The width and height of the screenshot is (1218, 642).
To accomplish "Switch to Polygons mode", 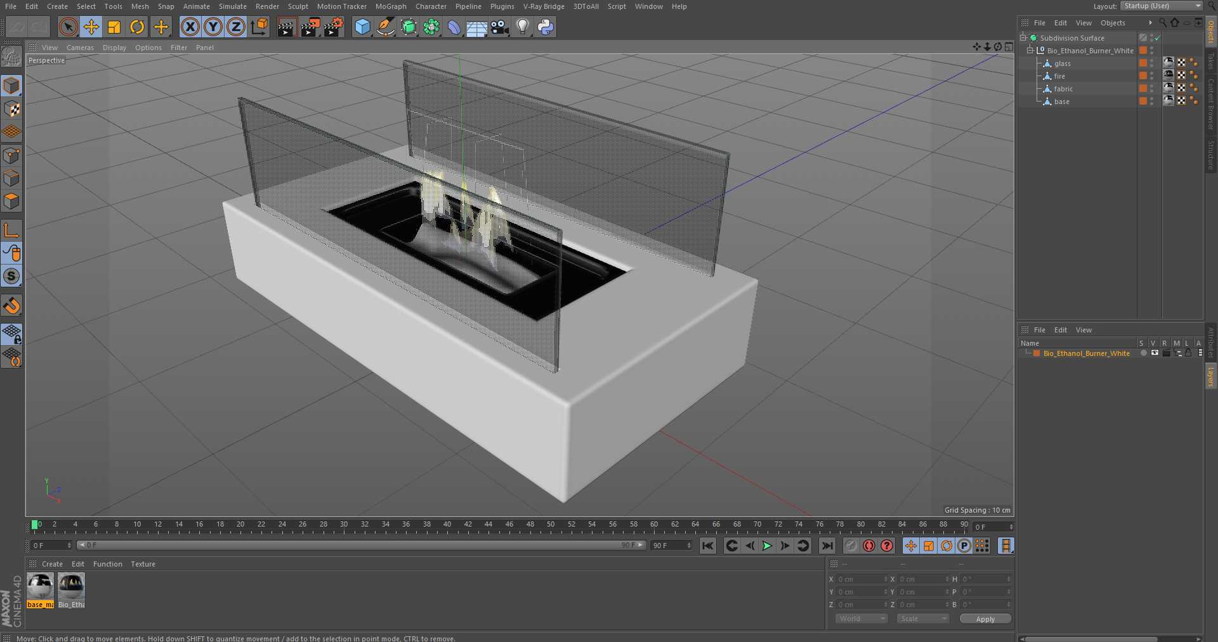I will point(11,201).
